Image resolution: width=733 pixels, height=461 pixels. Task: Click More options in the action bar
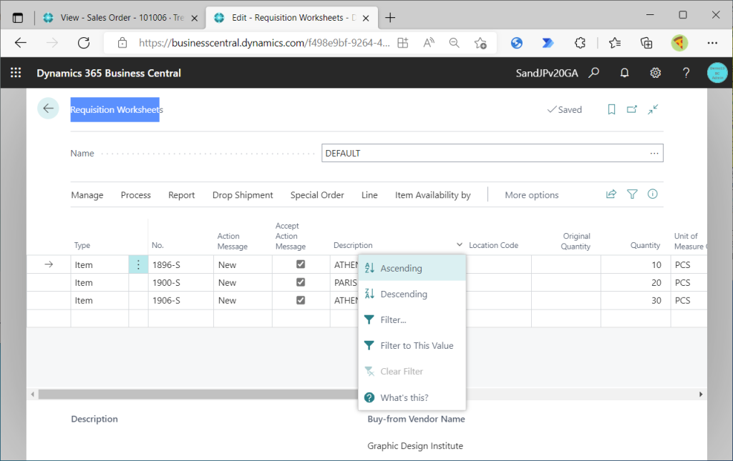(532, 194)
